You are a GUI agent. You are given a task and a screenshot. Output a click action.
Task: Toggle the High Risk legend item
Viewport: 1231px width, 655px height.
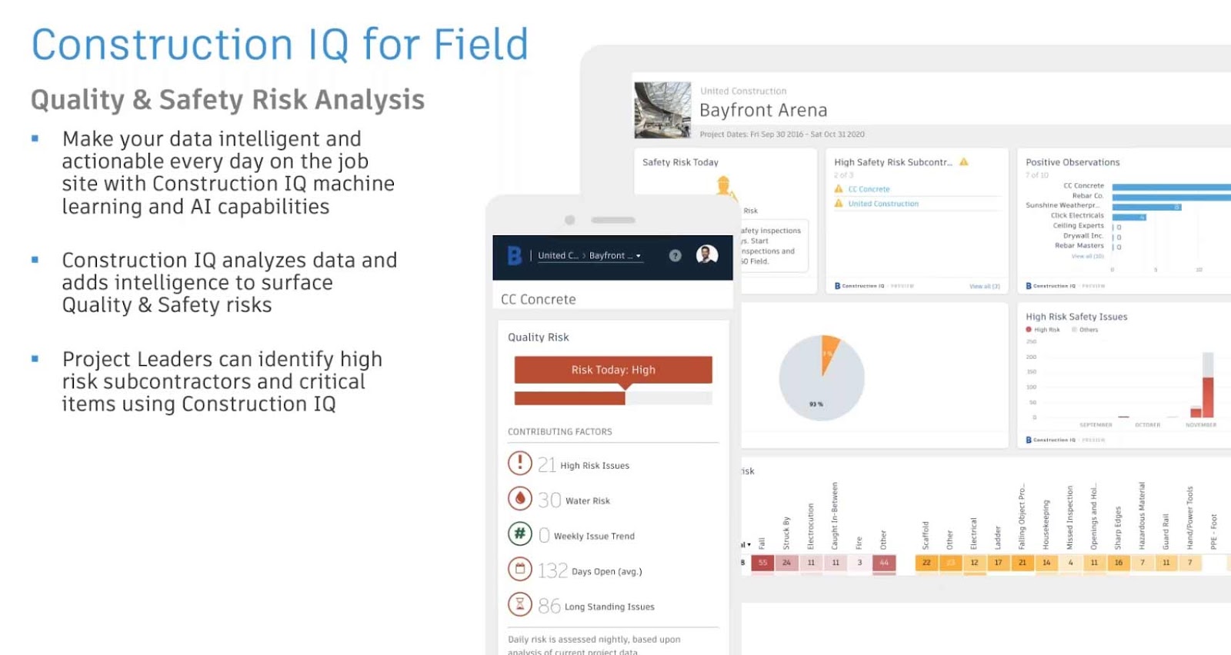click(1043, 330)
